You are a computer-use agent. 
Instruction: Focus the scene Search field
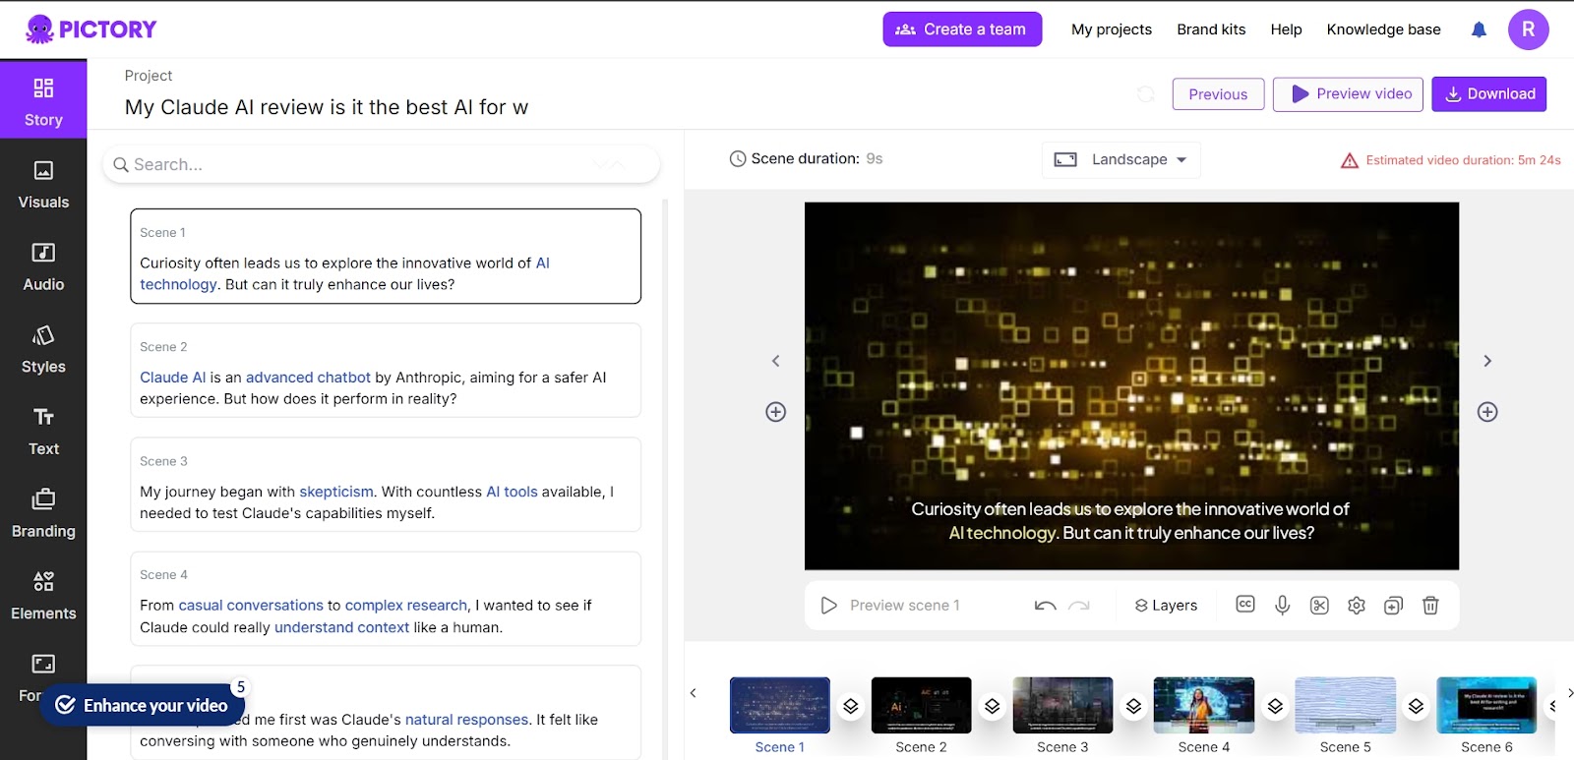click(x=381, y=164)
